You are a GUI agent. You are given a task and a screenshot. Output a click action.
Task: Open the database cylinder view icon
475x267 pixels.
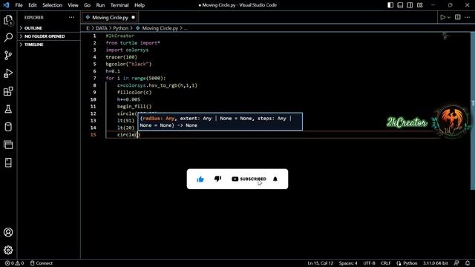8,127
